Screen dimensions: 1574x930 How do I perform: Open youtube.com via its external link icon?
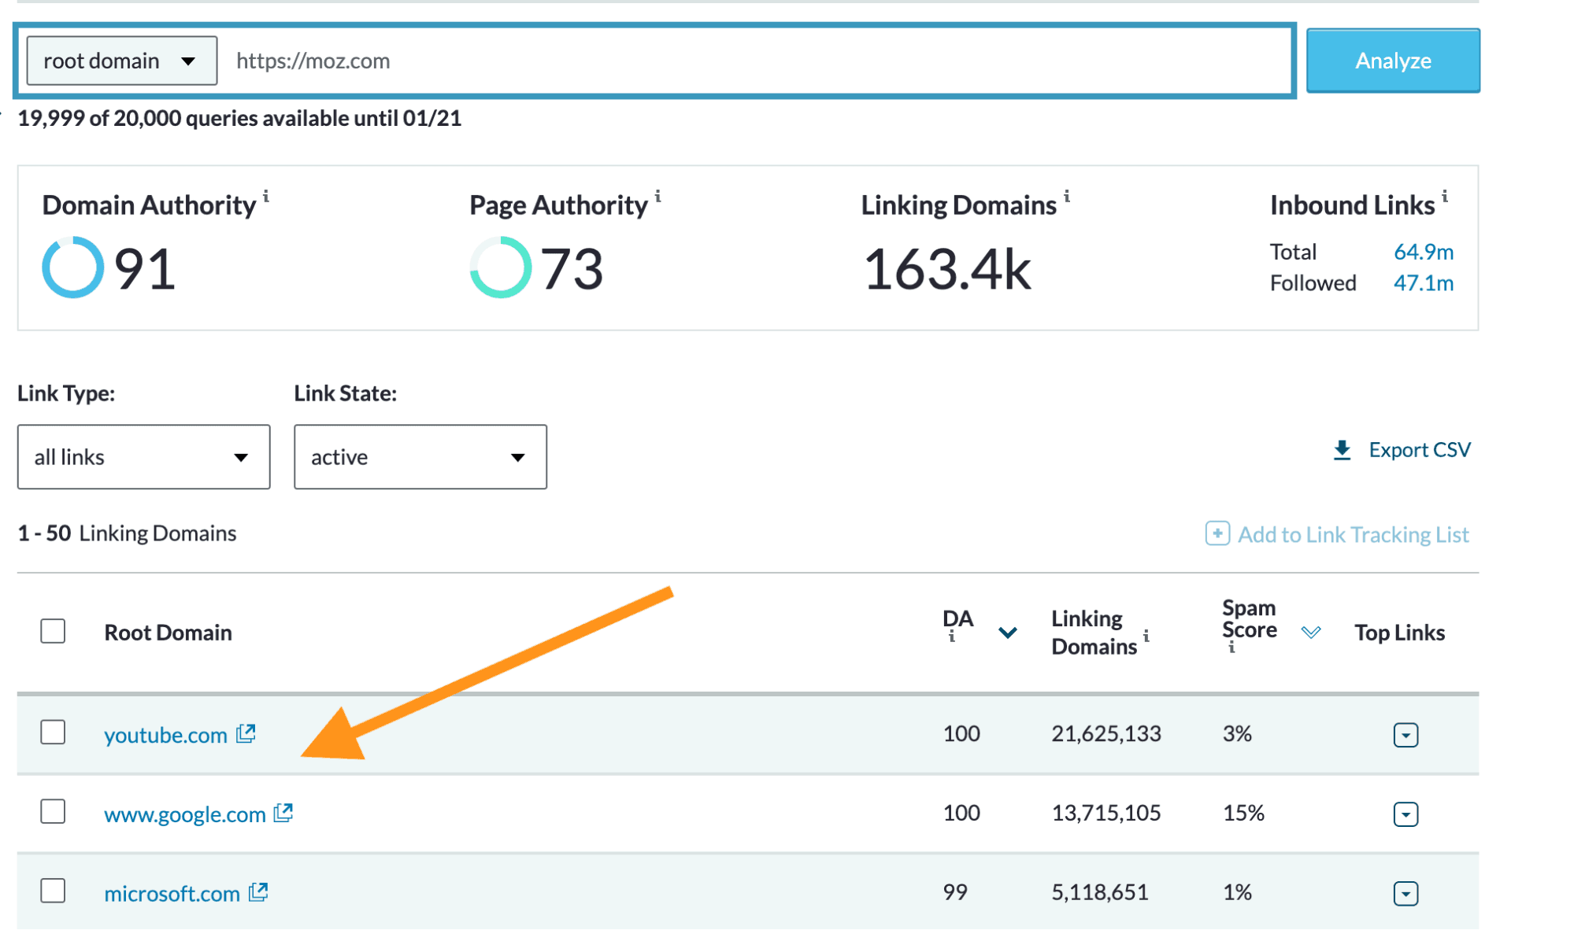click(x=246, y=733)
